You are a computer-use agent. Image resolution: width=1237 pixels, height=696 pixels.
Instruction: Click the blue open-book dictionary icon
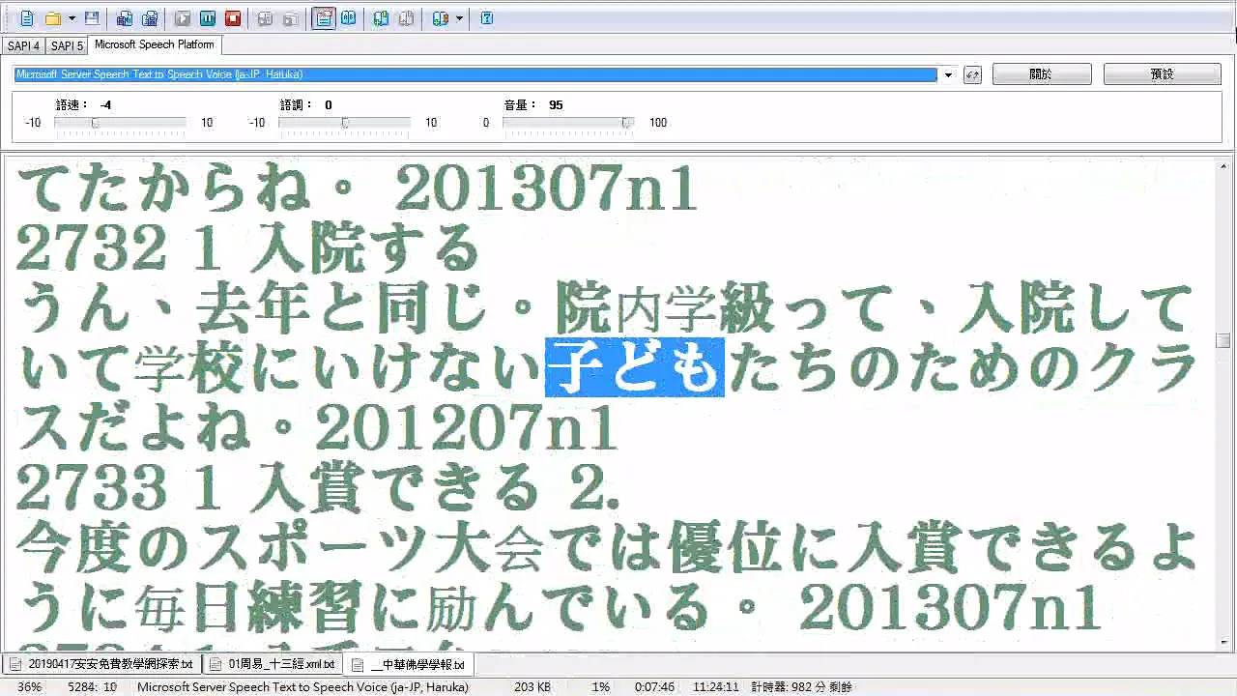348,18
